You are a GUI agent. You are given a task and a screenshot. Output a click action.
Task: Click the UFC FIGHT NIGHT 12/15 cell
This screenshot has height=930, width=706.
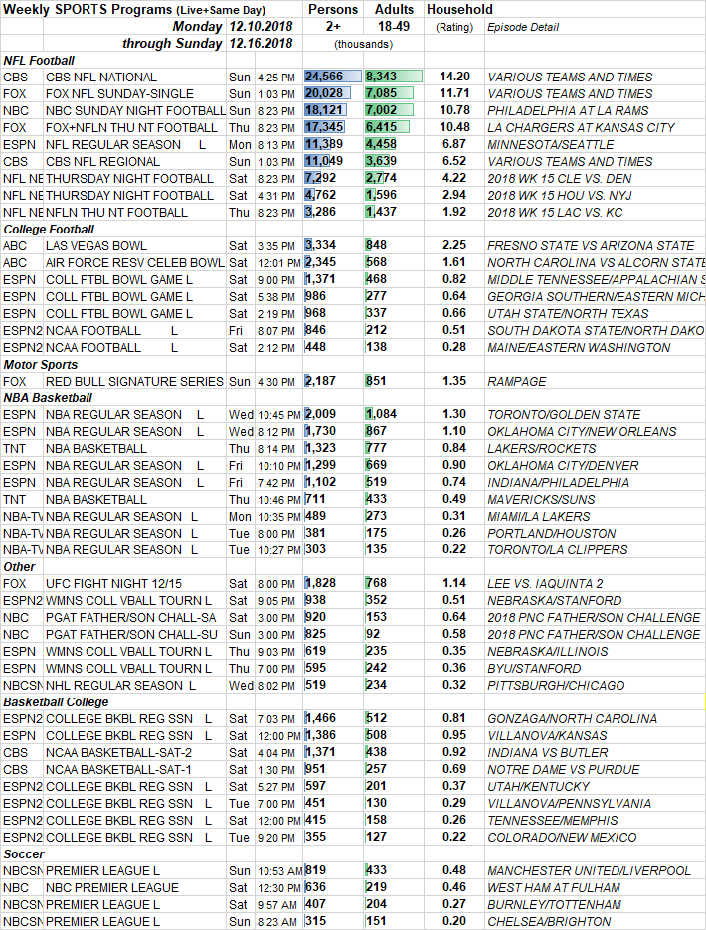pyautogui.click(x=111, y=583)
